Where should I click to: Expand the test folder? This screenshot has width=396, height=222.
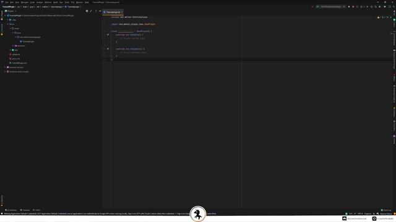[x=11, y=50]
